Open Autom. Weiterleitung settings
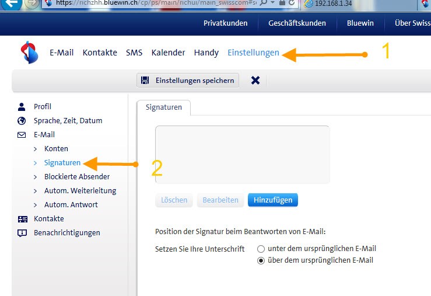Viewport: 431px width, 296px height. coord(80,191)
